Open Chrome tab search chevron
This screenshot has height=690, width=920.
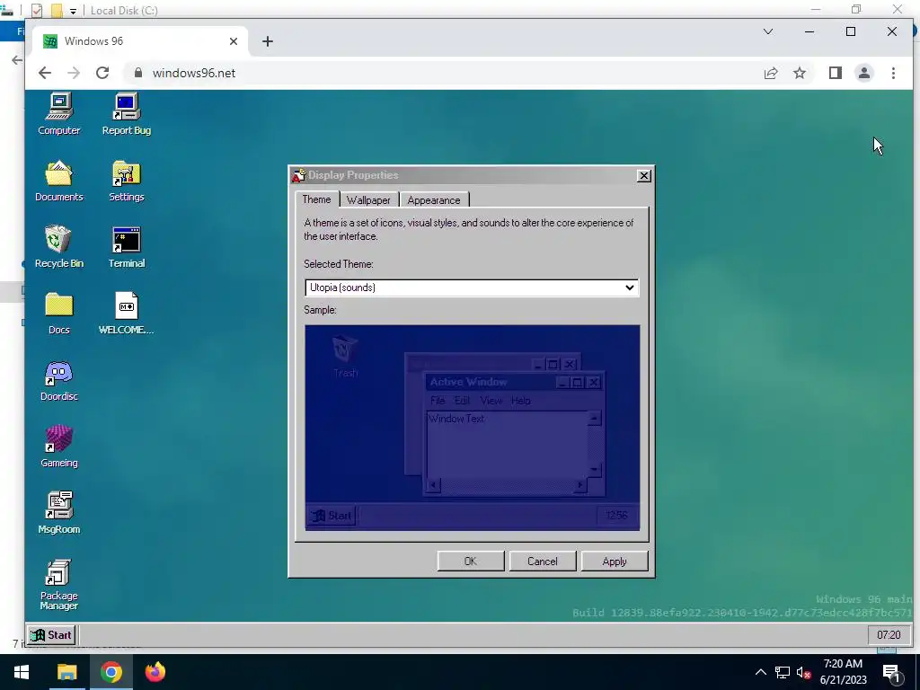tap(767, 31)
